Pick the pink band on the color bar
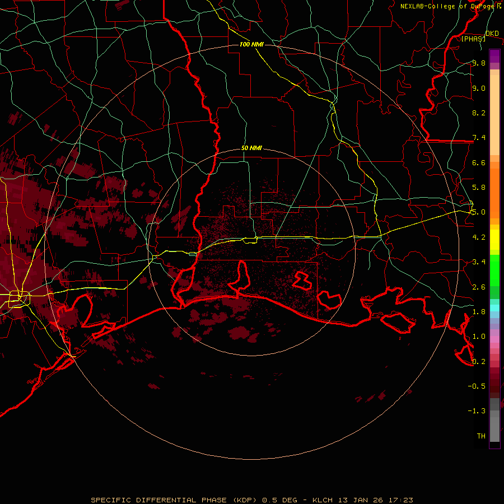 click(494, 339)
